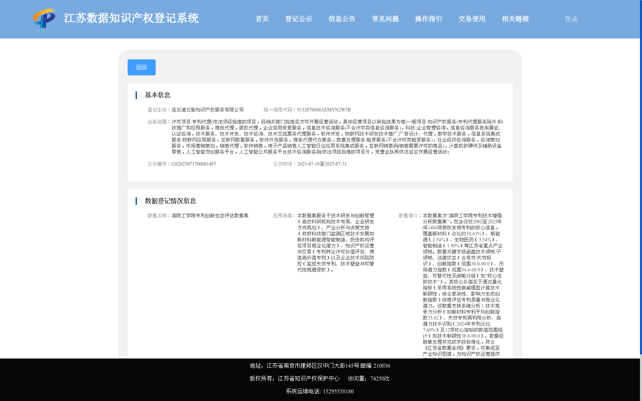The width and height of the screenshot is (642, 401).
Task: Open the 登记公示 menu item
Action: (x=299, y=19)
